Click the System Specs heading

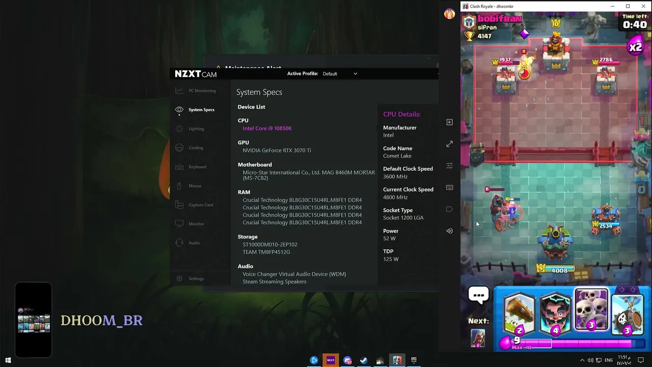click(259, 92)
